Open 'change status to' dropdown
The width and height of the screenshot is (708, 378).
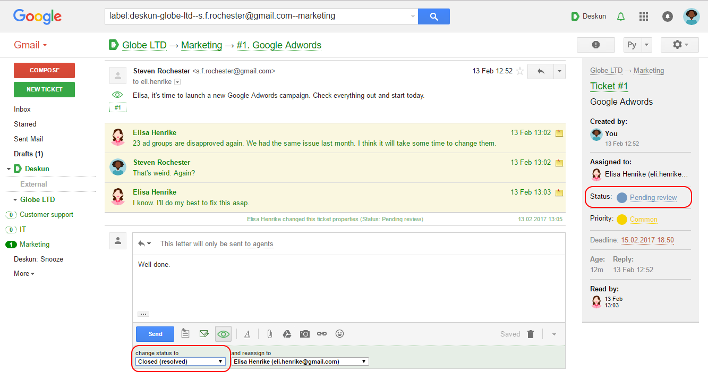pos(181,362)
